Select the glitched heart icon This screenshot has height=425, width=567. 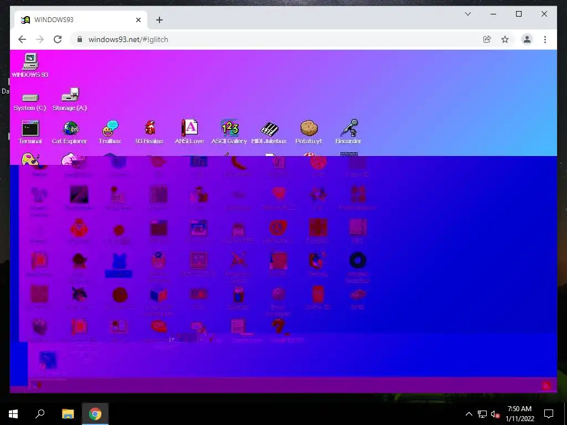[278, 194]
